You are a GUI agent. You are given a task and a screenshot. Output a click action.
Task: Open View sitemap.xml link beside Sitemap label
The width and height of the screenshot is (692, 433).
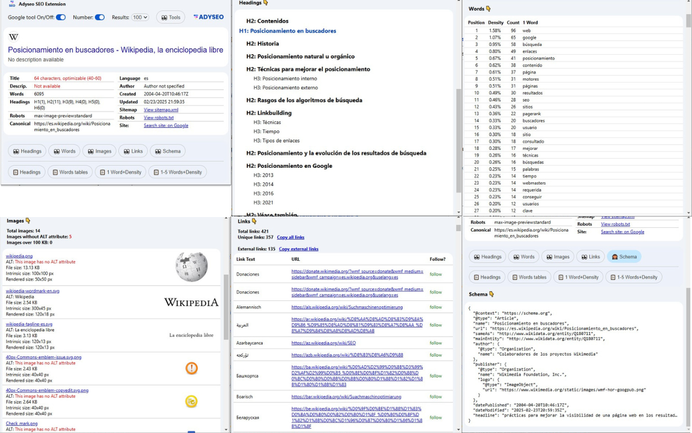(161, 110)
